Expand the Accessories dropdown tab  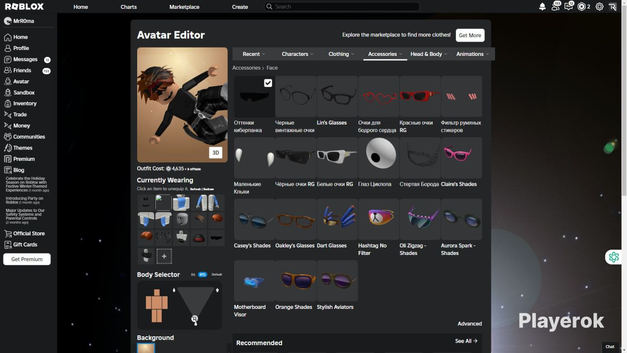tap(385, 54)
